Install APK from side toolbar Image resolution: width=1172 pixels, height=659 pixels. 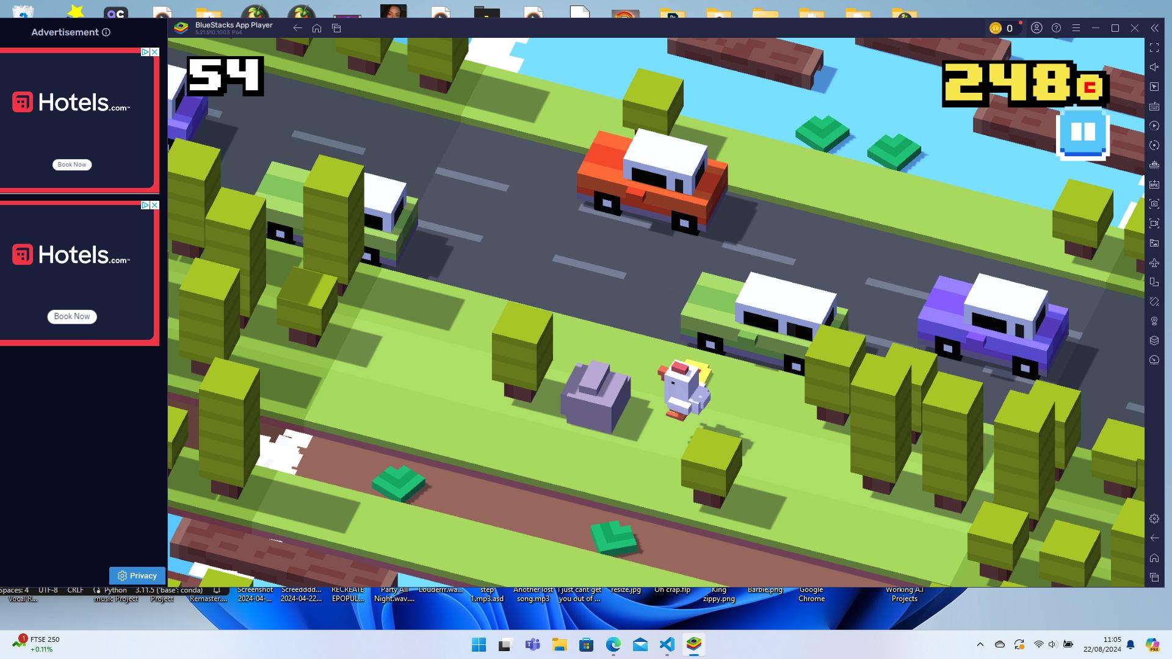click(x=1154, y=184)
